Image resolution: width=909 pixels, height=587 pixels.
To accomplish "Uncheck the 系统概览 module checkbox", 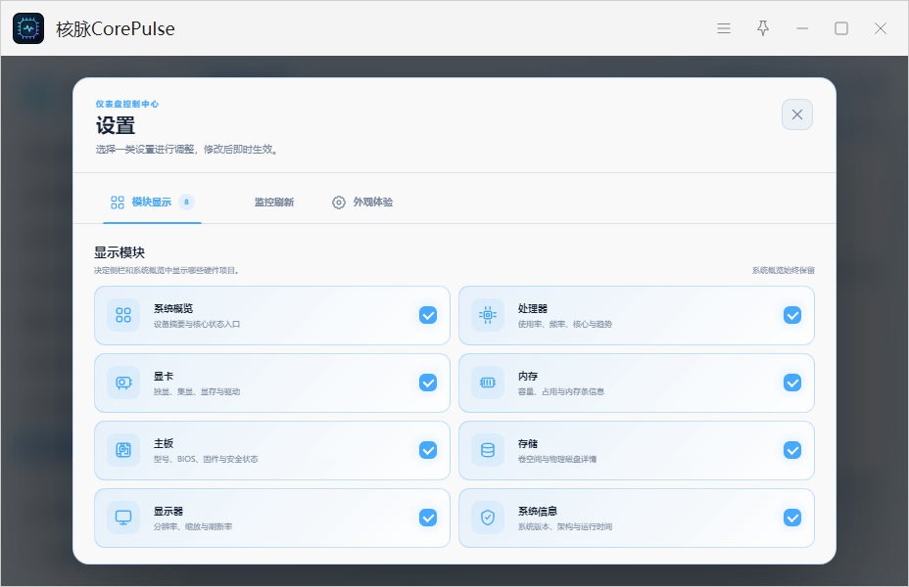I will [428, 315].
